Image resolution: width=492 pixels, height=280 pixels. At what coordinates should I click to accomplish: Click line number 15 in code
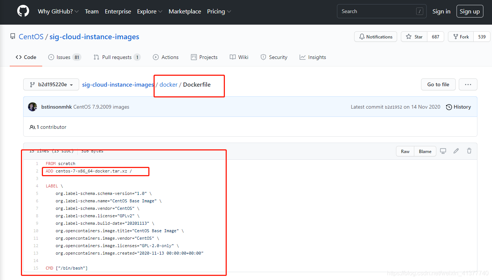(x=36, y=268)
